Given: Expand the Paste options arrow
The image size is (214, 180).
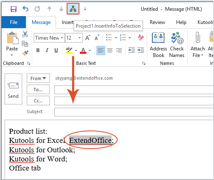Looking at the screenshot, I should [12, 55].
